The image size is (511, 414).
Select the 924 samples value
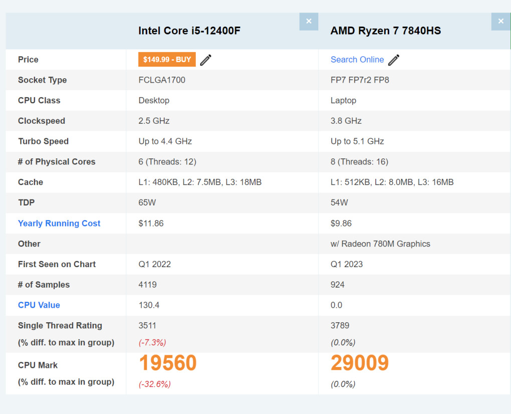coord(337,285)
